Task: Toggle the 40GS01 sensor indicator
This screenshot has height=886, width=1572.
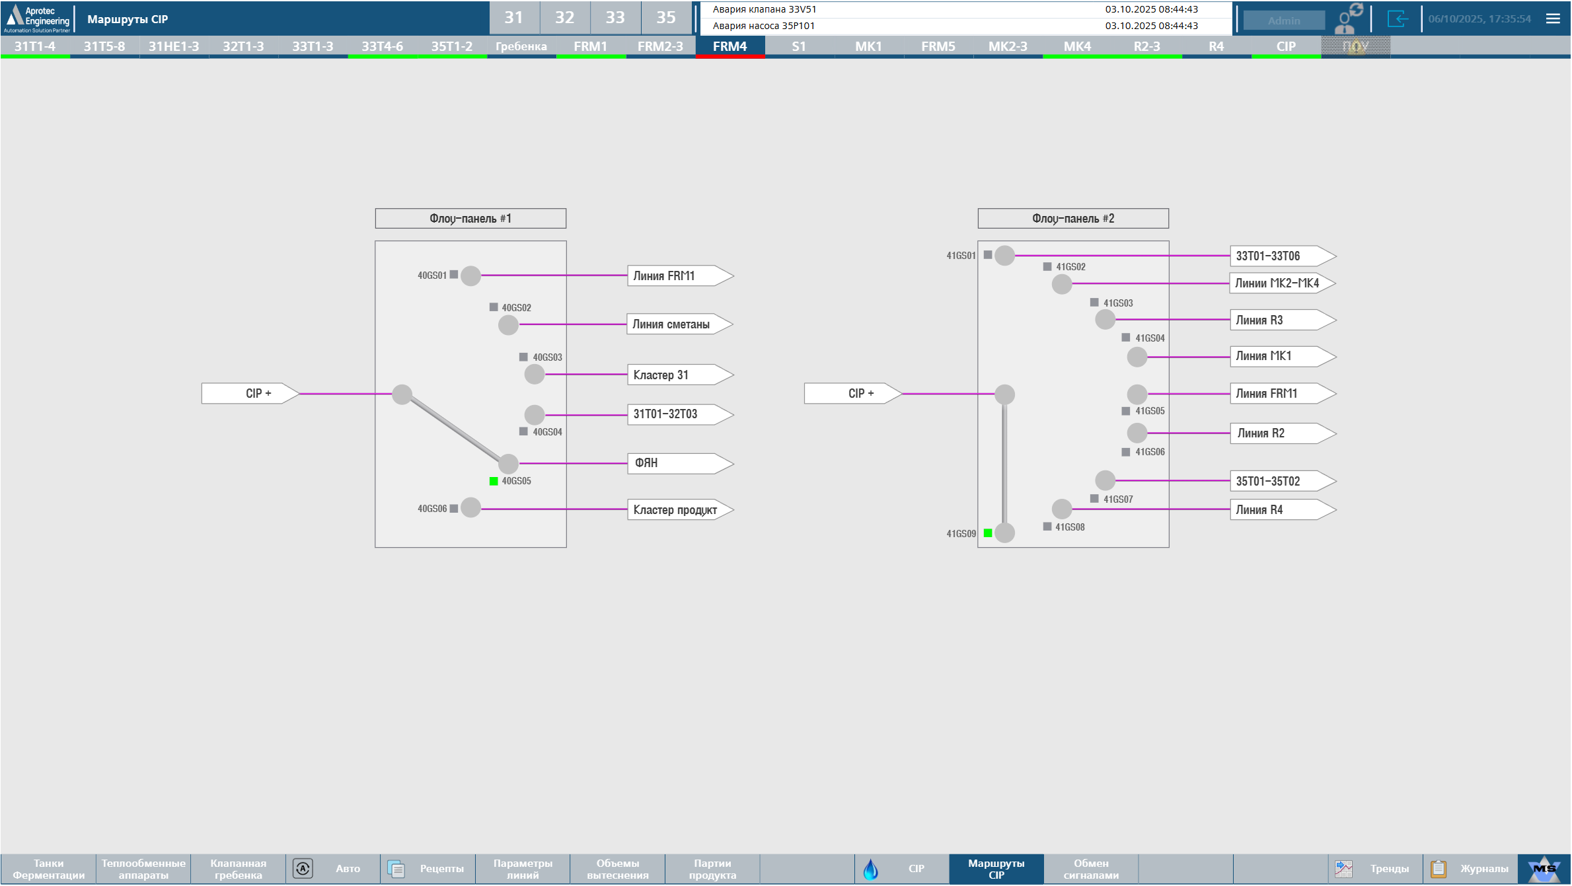Action: (x=454, y=275)
